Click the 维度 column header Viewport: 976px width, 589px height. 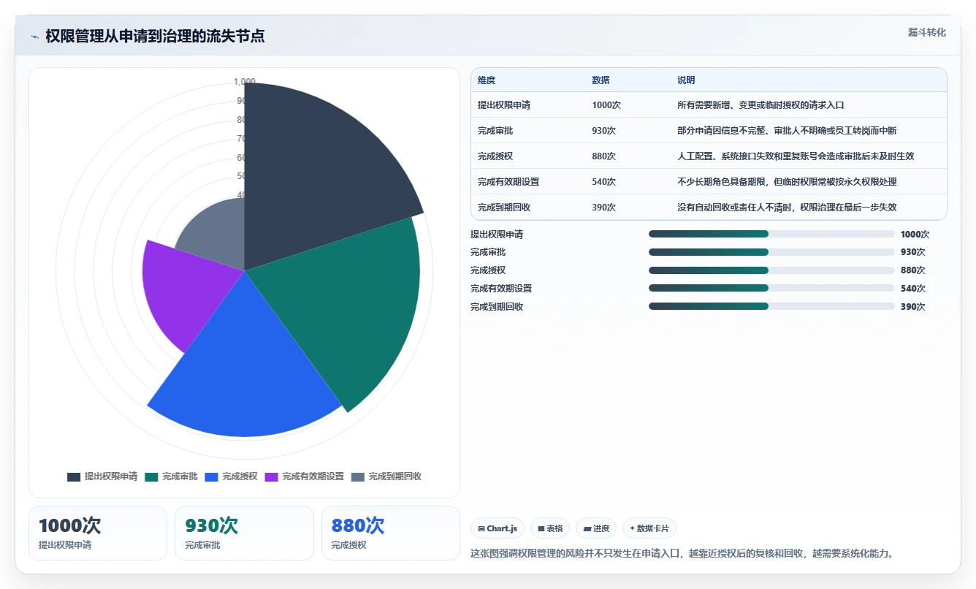click(487, 80)
